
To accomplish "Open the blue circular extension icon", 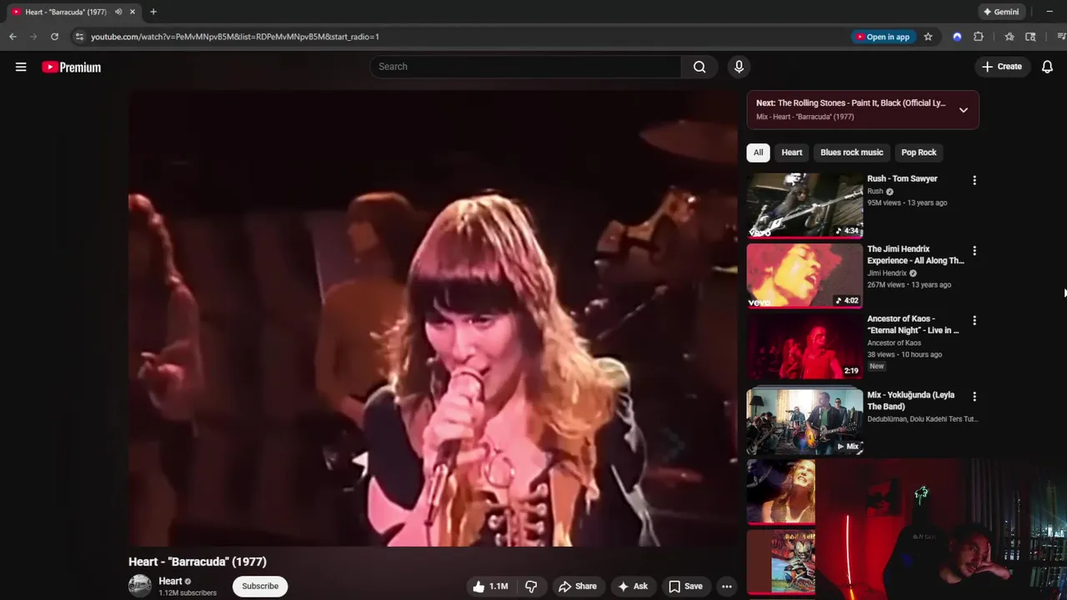I will [957, 37].
